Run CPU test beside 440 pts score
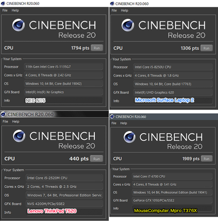Viewport: 218px width, 221px height. tap(97, 159)
